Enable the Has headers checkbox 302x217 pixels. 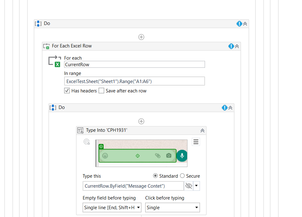coord(67,91)
